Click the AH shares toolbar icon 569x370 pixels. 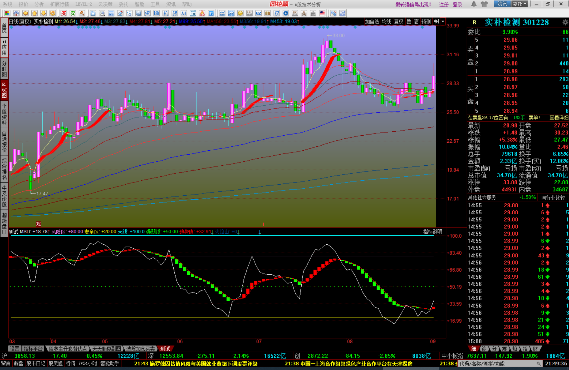[184, 13]
